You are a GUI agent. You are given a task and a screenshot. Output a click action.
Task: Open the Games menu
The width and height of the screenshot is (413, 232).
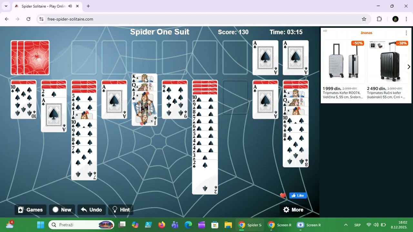(31, 210)
